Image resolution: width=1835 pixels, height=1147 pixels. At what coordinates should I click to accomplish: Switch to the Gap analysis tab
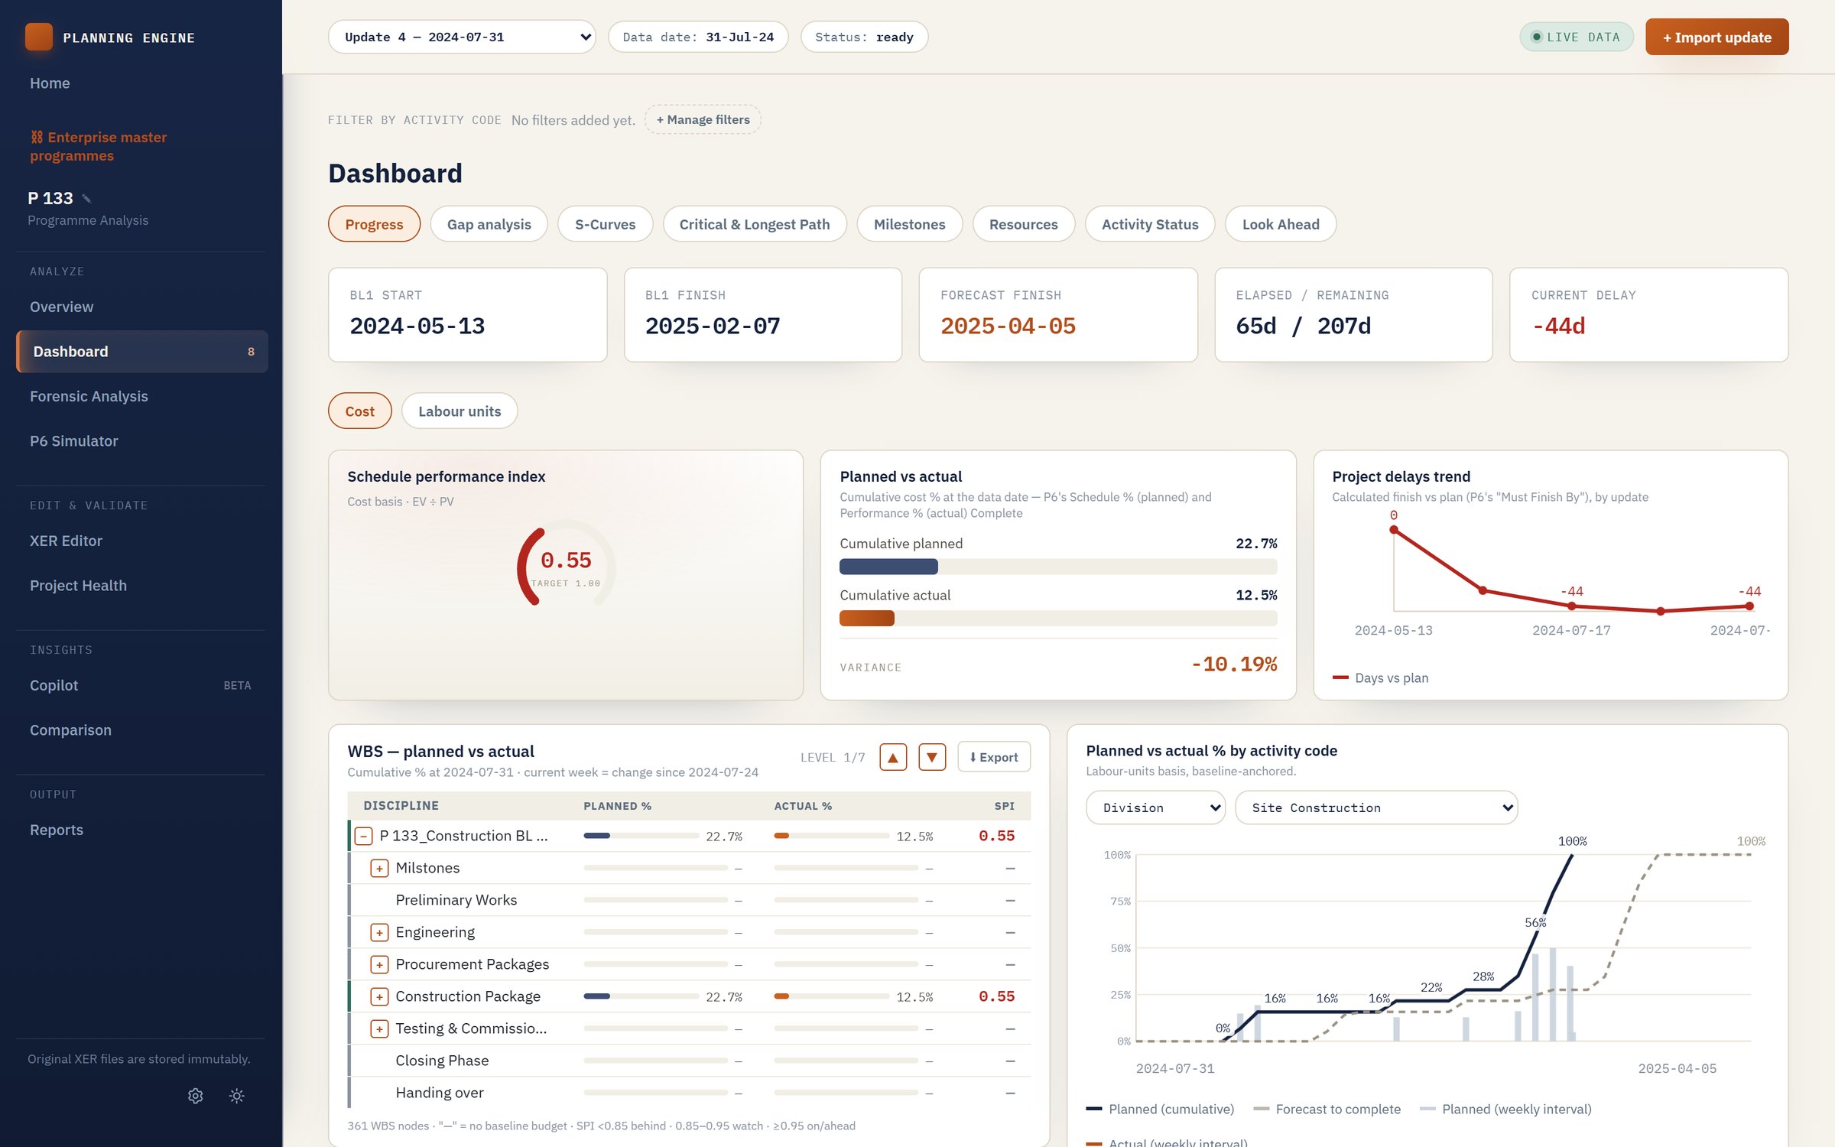coord(489,224)
